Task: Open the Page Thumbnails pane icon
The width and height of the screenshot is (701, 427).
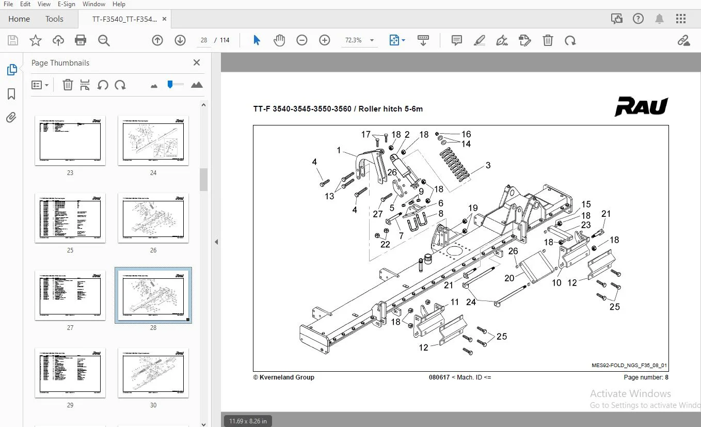Action: [11, 70]
